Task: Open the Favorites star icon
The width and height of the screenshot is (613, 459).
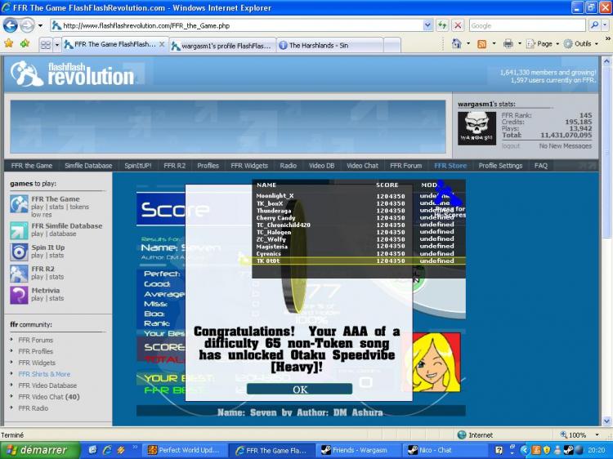Action: pos(9,43)
